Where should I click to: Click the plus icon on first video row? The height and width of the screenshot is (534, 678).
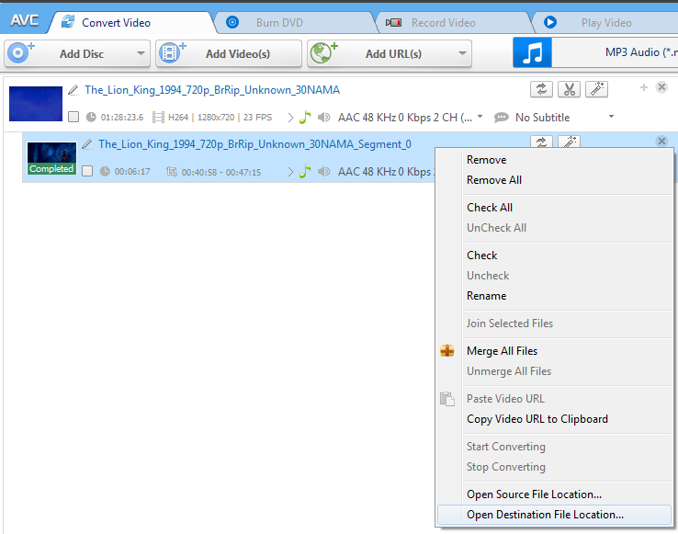(x=644, y=87)
